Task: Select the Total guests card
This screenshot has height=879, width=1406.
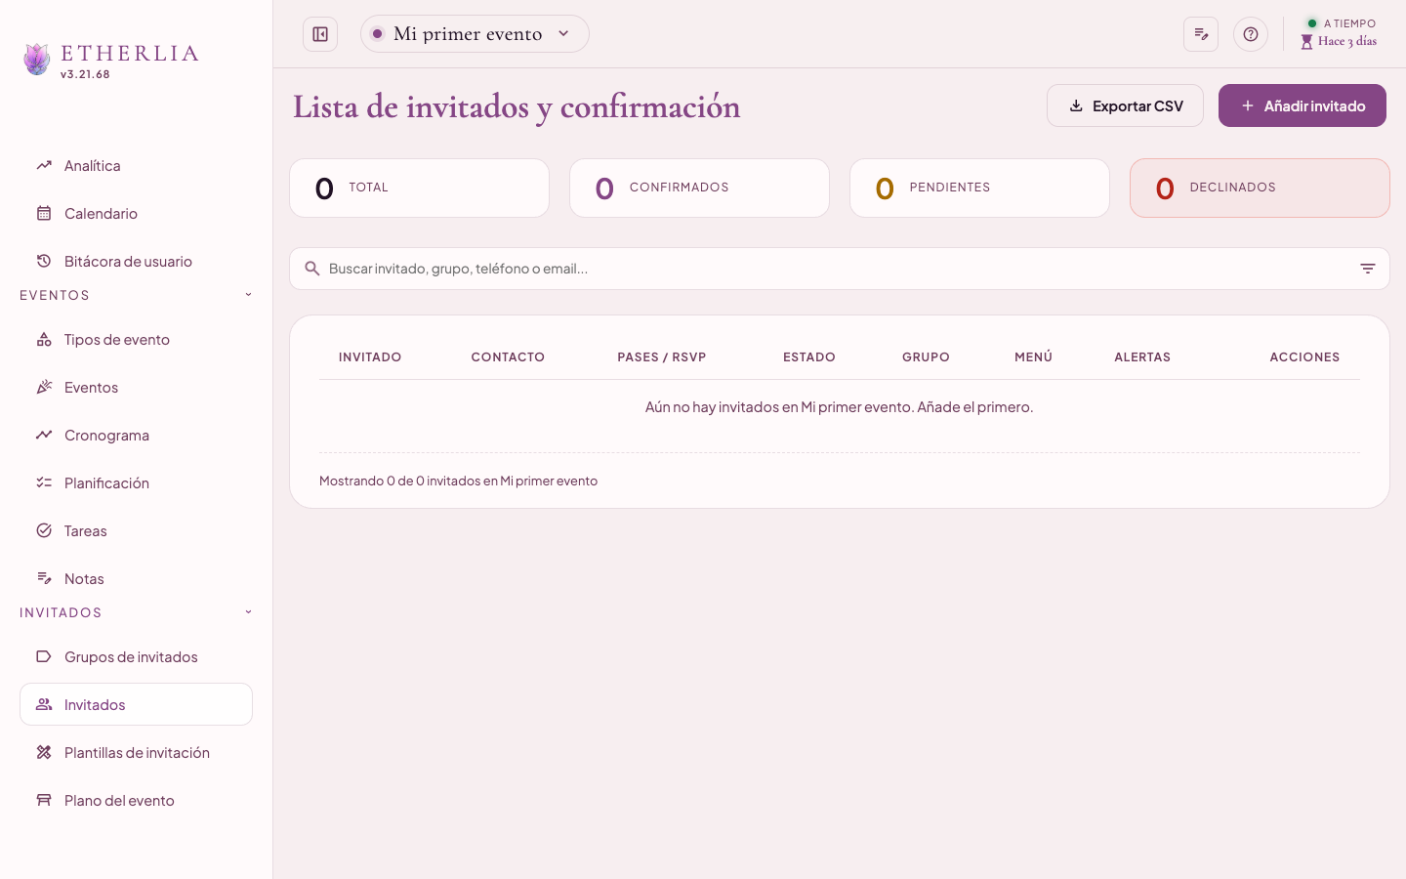Action: pyautogui.click(x=420, y=188)
